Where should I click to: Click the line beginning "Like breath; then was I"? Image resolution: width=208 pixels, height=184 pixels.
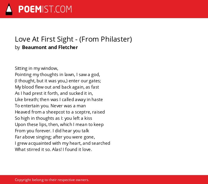59,100
